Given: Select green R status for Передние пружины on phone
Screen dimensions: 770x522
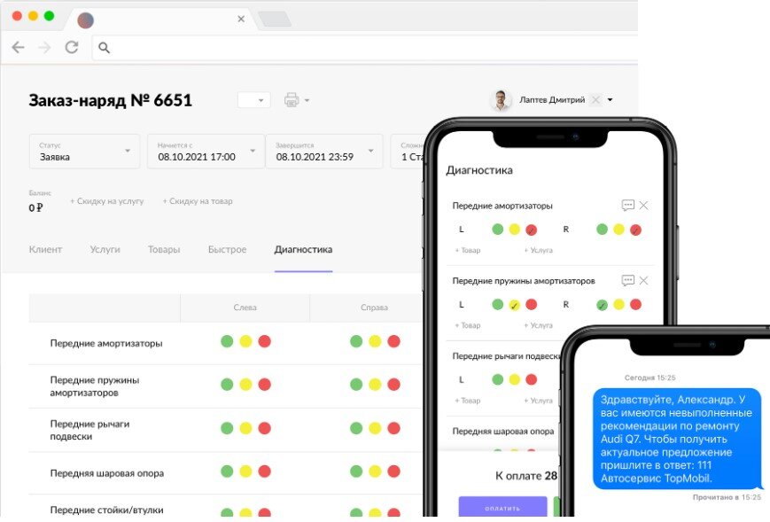Looking at the screenshot, I should coord(602,305).
